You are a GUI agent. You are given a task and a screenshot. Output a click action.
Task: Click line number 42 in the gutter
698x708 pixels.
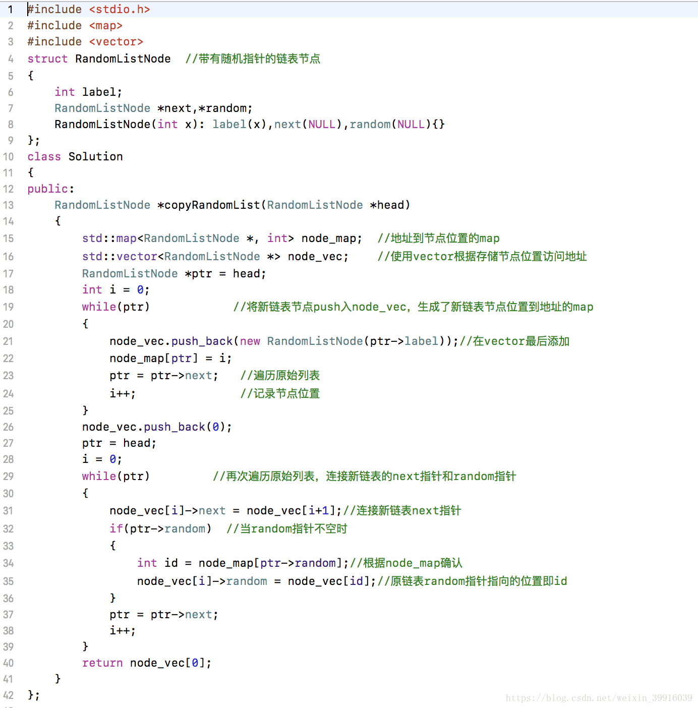9,695
